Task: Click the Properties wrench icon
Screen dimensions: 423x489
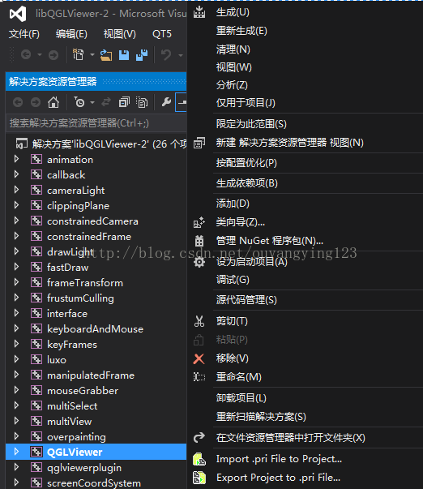Action: [x=166, y=101]
